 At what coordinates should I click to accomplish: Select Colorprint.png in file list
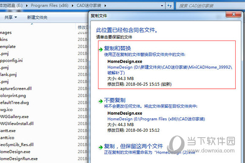pos(13,95)
